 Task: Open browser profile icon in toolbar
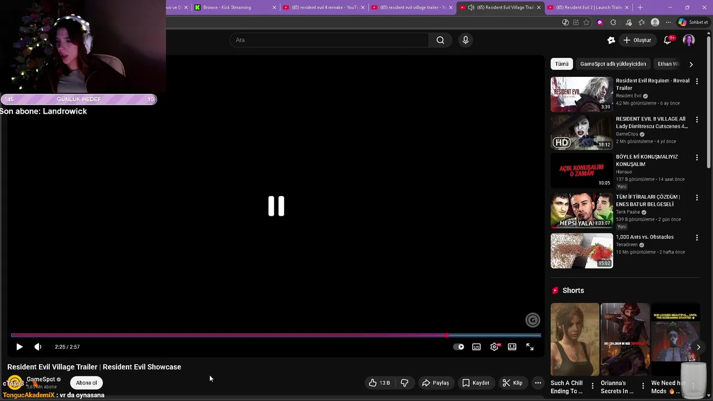click(x=655, y=22)
